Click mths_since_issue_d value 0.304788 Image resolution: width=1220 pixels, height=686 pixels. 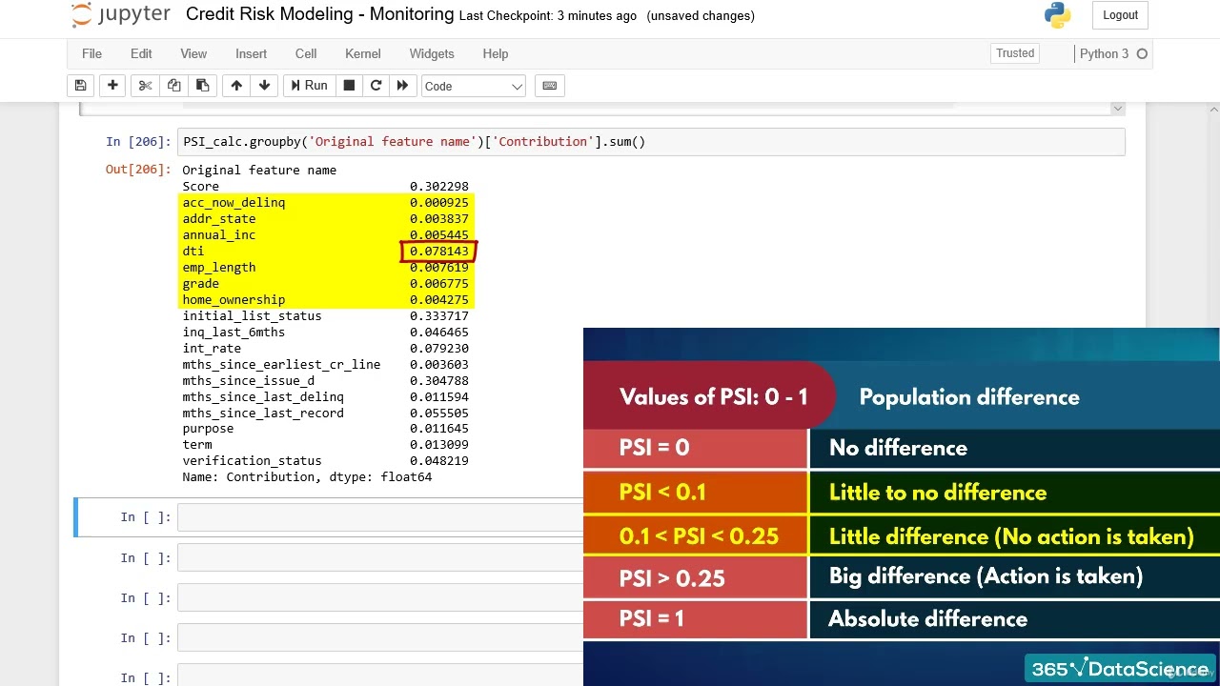click(x=439, y=381)
